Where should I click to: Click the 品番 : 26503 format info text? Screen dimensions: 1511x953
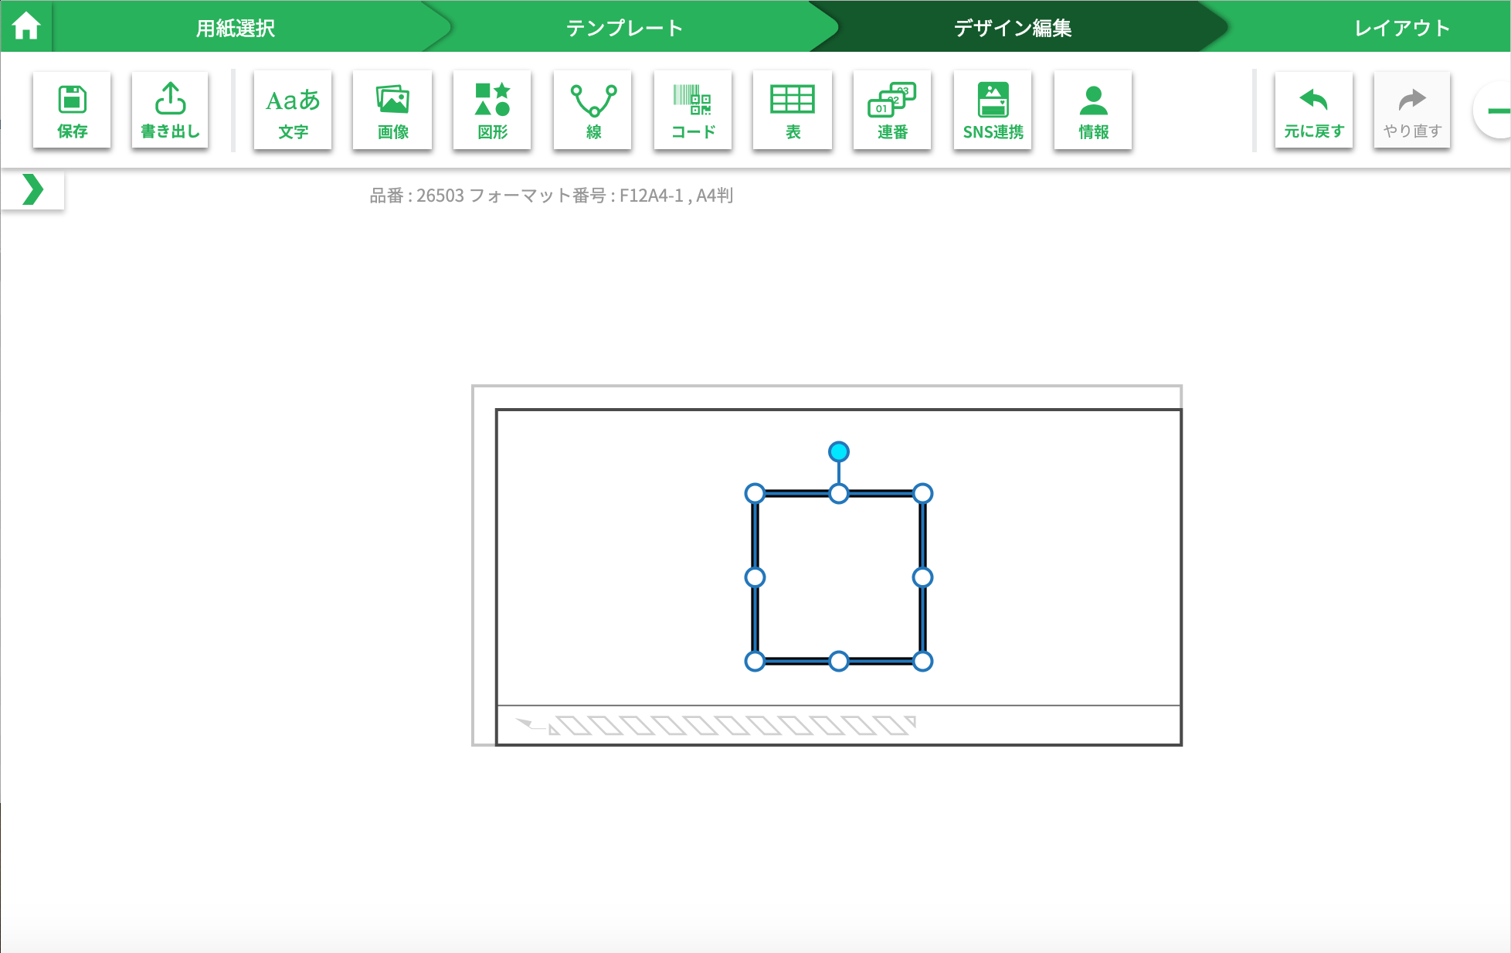[x=552, y=196]
